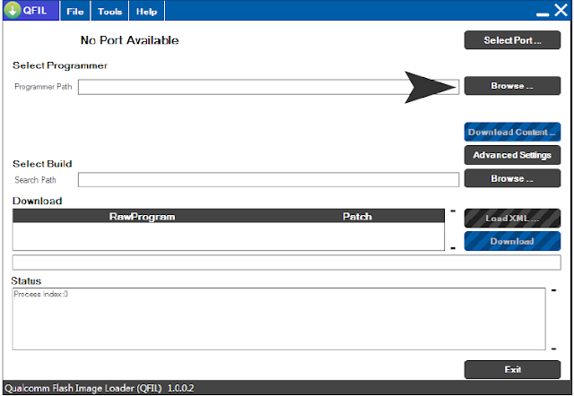This screenshot has width=574, height=396.
Task: Open the Help menu
Action: coord(147,12)
